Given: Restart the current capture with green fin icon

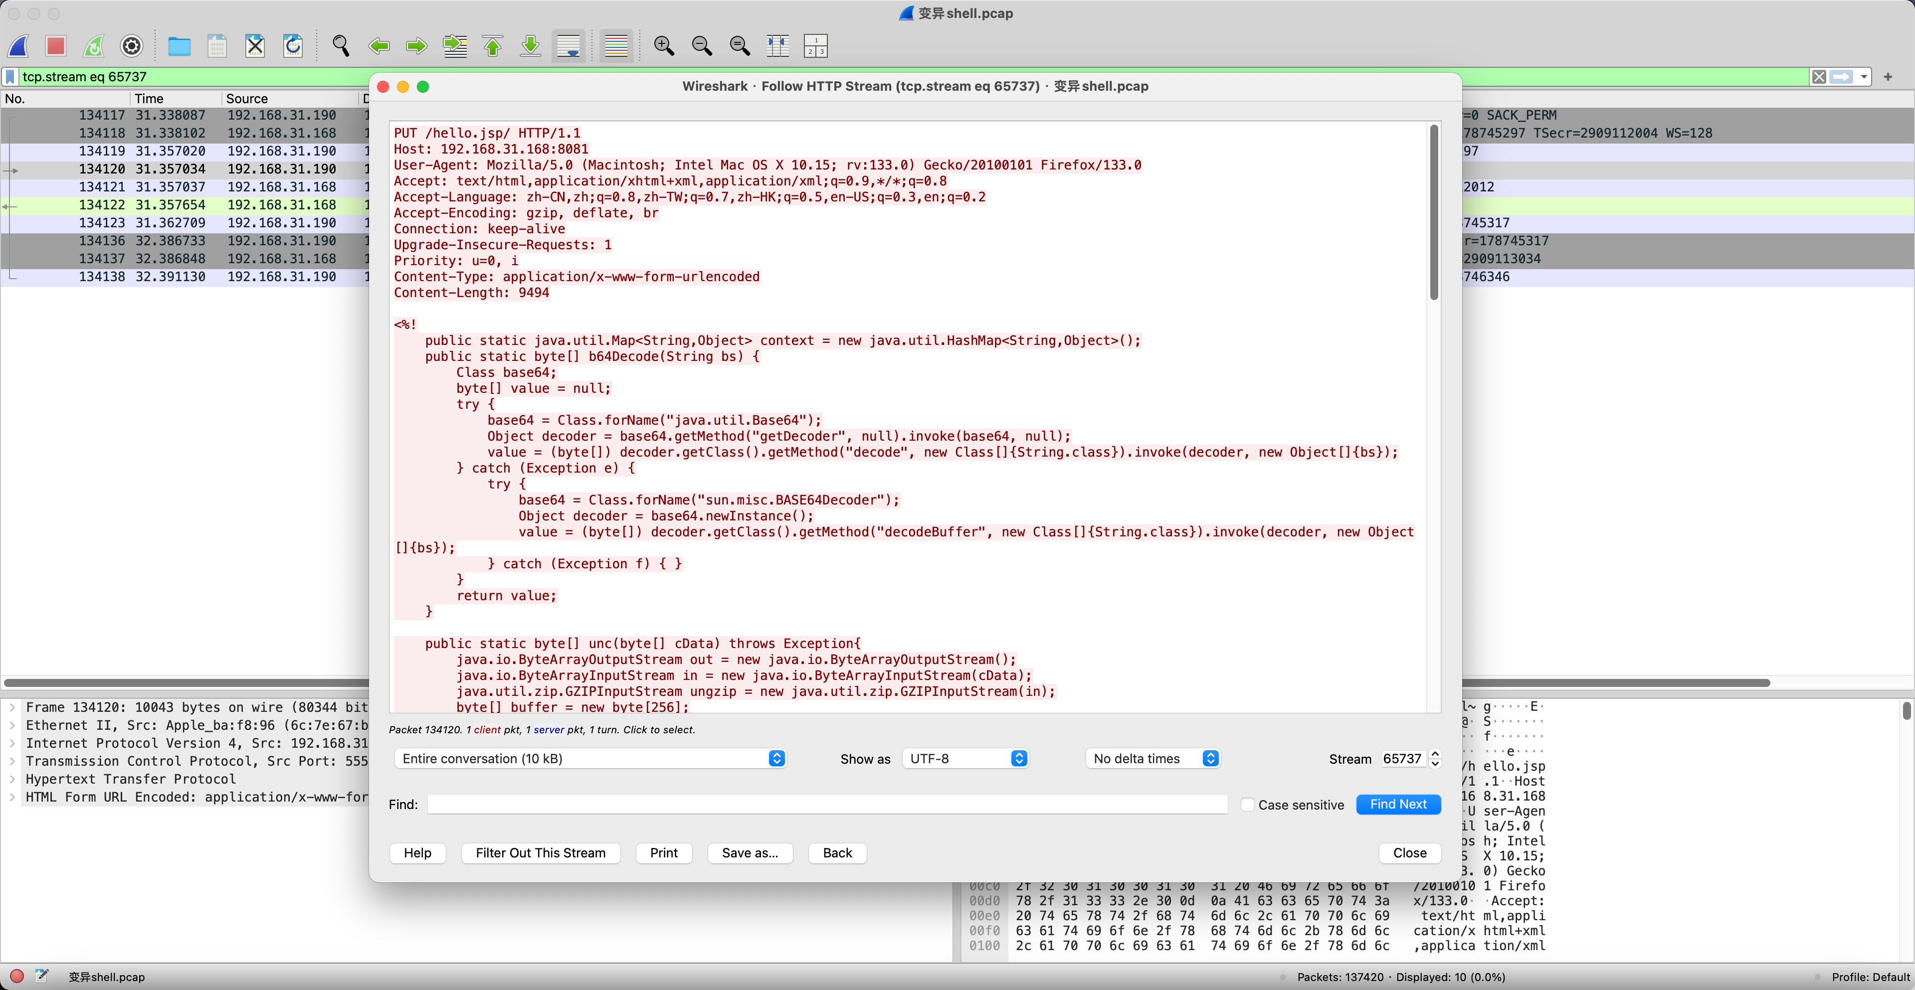Looking at the screenshot, I should pos(94,46).
